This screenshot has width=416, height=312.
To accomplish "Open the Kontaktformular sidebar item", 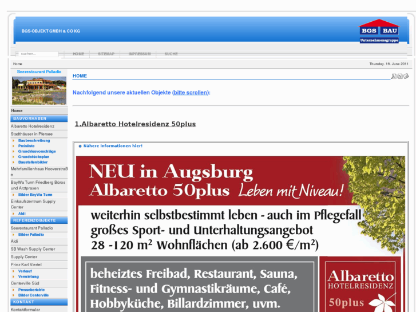I will (x=39, y=310).
